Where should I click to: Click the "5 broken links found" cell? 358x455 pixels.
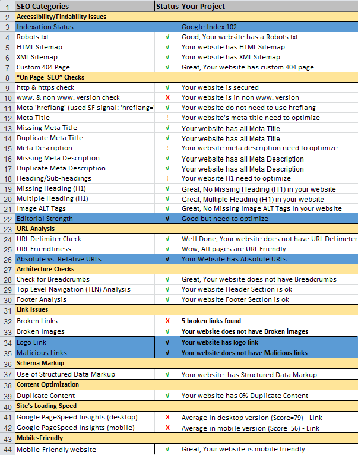tap(268, 321)
